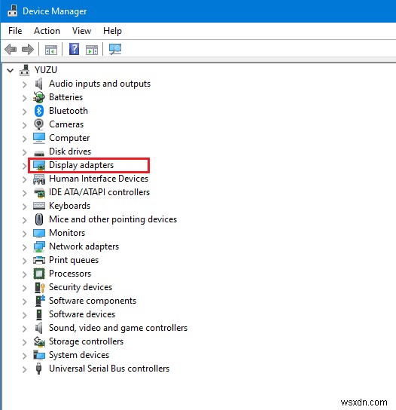
Task: Click the YUZU computer root icon
Action: pyautogui.click(x=25, y=70)
